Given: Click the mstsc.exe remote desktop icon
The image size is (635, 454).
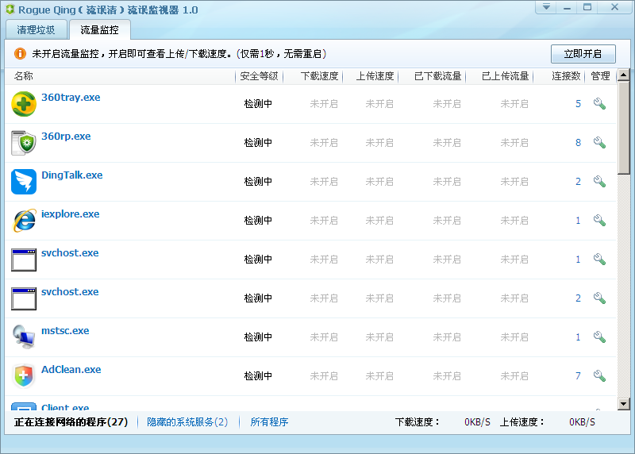Looking at the screenshot, I should tap(24, 337).
